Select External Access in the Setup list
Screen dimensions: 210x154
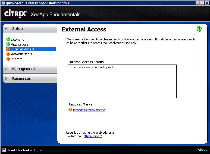(x=31, y=49)
